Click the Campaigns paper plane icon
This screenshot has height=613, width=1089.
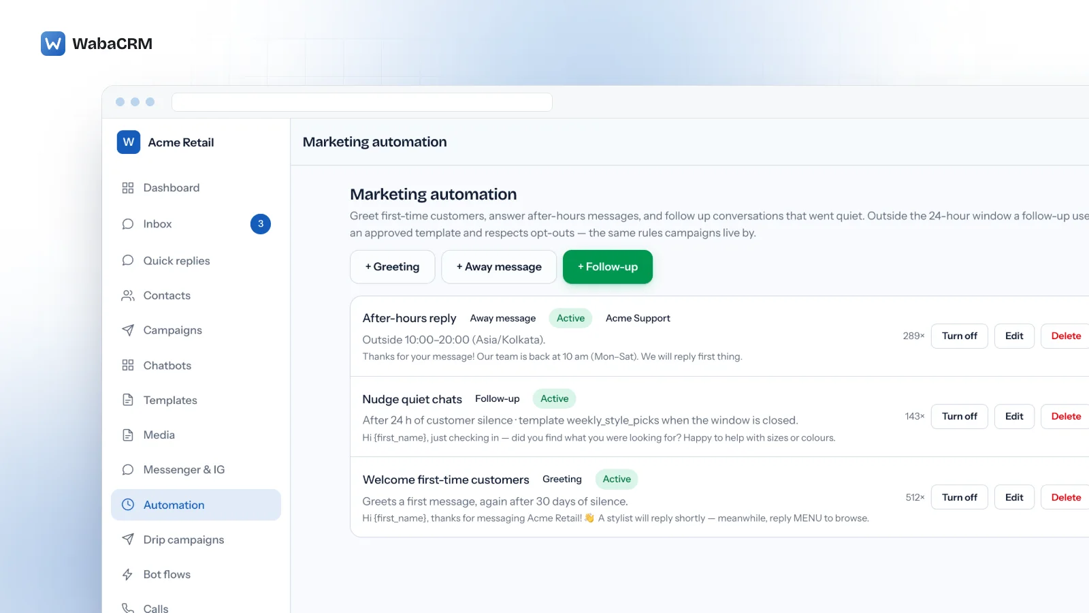coord(128,330)
